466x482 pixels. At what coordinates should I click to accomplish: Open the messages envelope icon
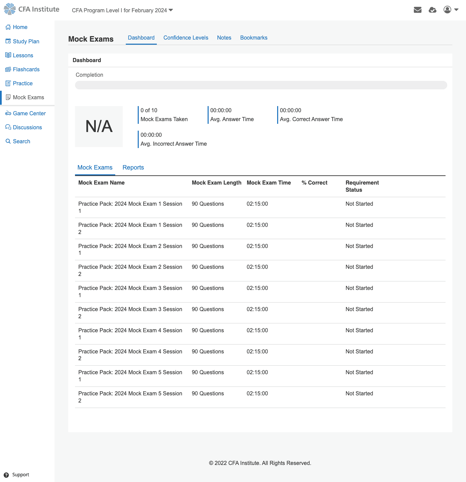417,10
